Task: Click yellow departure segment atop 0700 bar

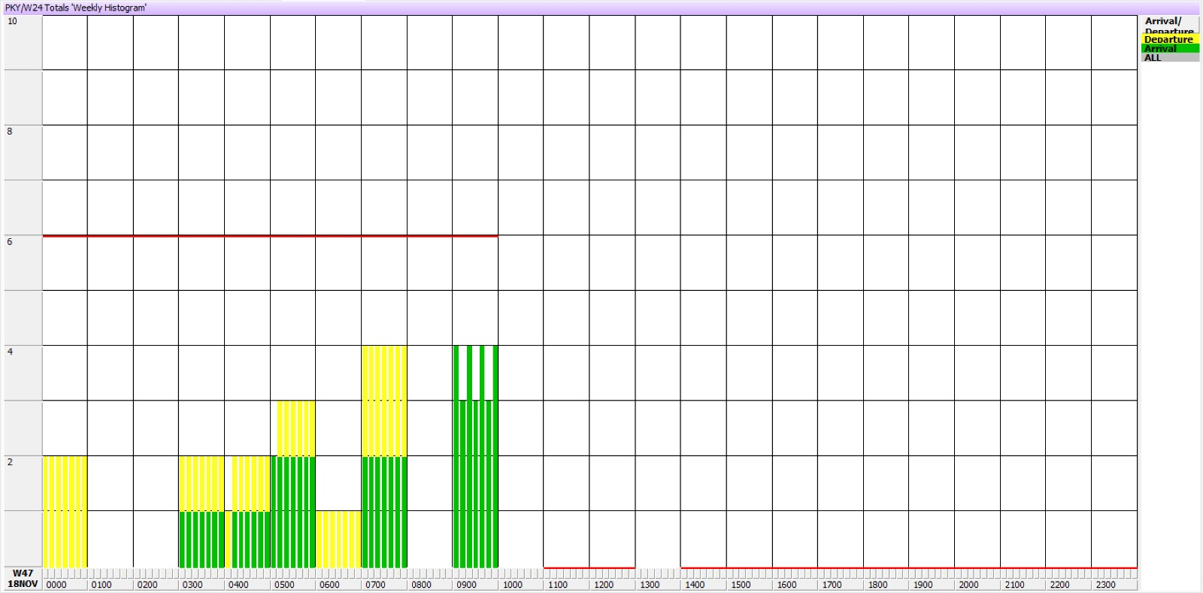Action: pyautogui.click(x=384, y=401)
